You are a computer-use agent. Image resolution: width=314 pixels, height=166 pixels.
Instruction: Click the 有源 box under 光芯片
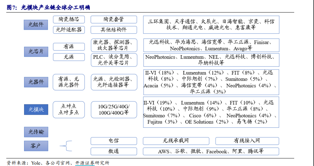pyautogui.click(x=69, y=47)
